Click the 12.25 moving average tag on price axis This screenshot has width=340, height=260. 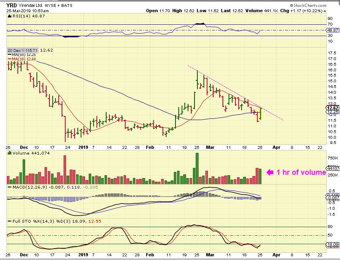332,112
